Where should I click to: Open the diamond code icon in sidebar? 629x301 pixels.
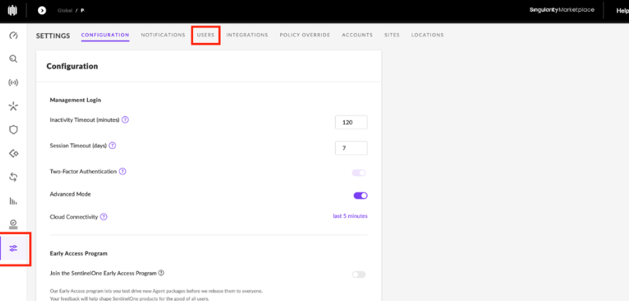click(x=13, y=154)
